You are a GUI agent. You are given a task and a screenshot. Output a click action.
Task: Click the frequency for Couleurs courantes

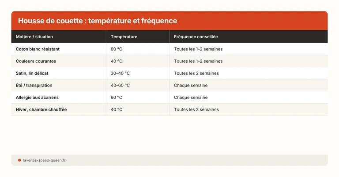coord(198,61)
